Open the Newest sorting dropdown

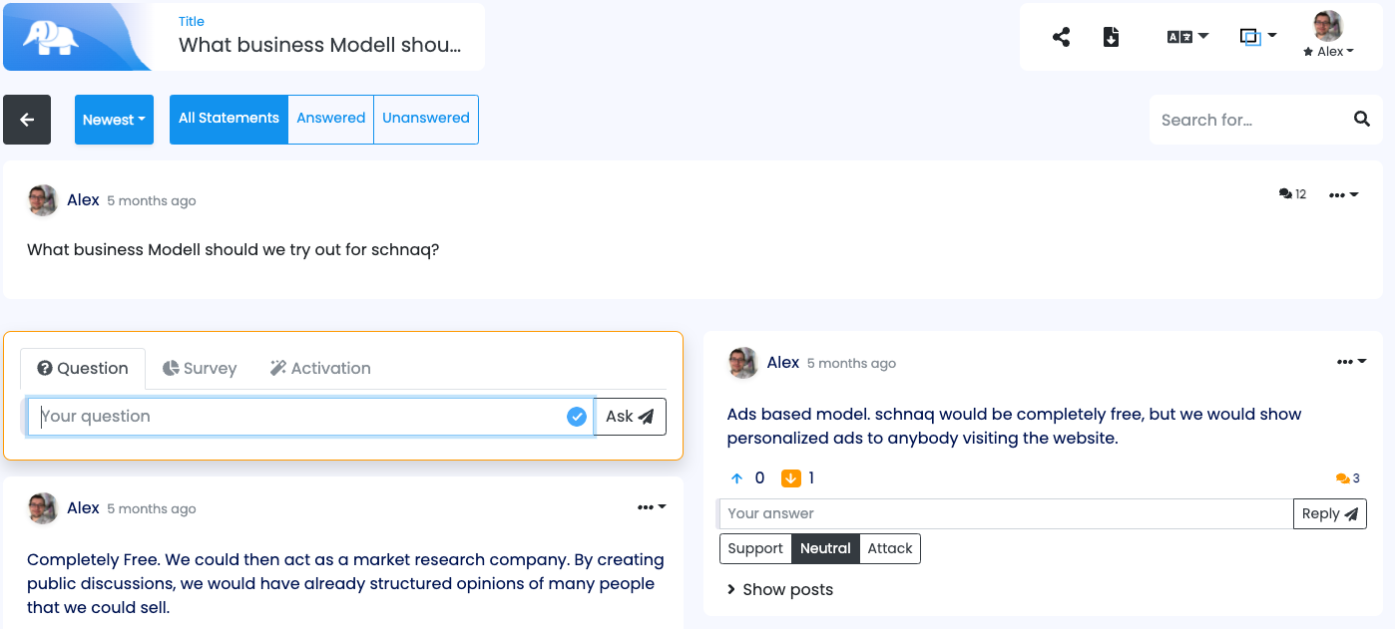(x=114, y=119)
